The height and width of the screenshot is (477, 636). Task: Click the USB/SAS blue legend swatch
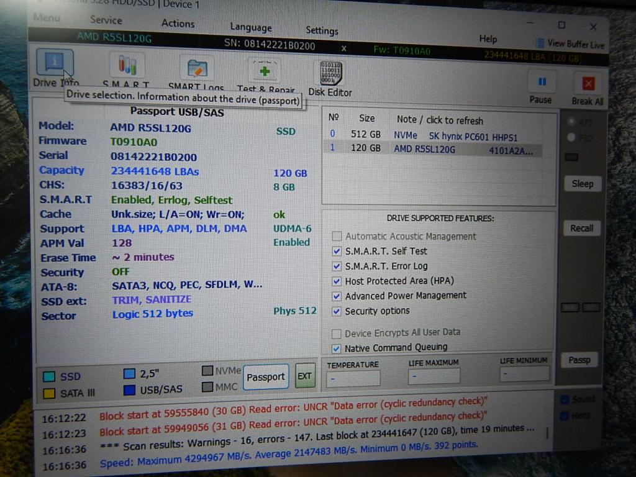pyautogui.click(x=129, y=390)
